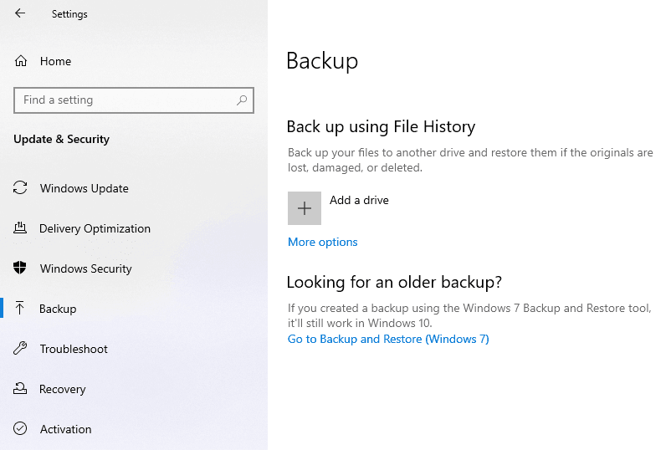Switch to the Recovery settings page
The image size is (671, 450).
63,389
